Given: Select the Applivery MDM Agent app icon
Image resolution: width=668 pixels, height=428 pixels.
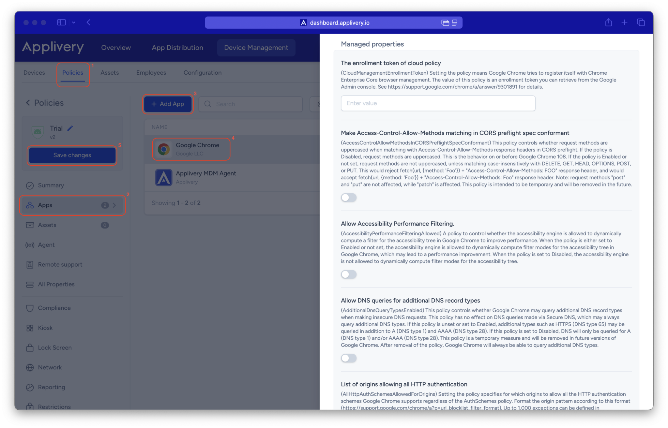Looking at the screenshot, I should (x=163, y=177).
